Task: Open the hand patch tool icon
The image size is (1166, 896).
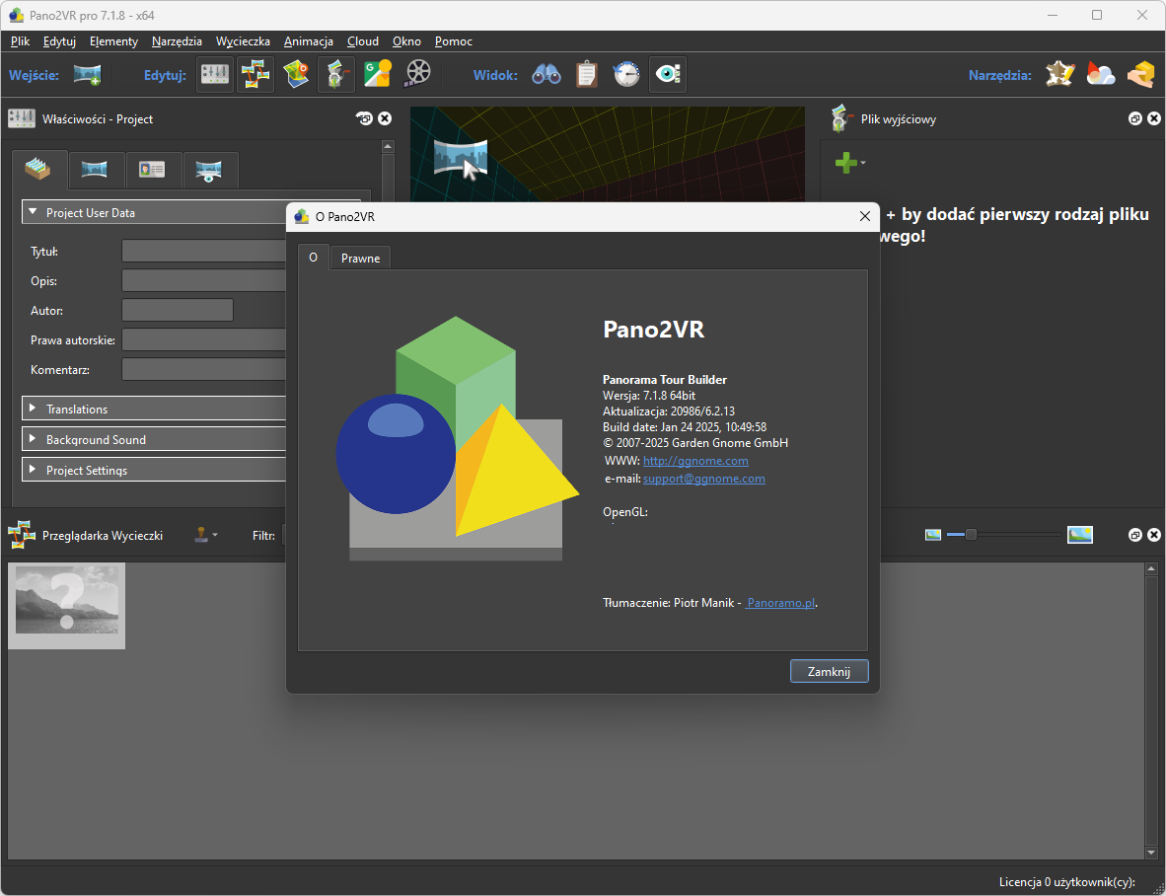Action: 1140,74
